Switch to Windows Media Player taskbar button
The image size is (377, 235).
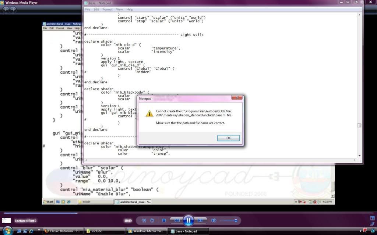click(x=147, y=231)
